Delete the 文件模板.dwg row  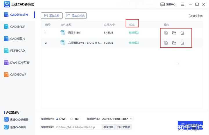tap(182, 43)
